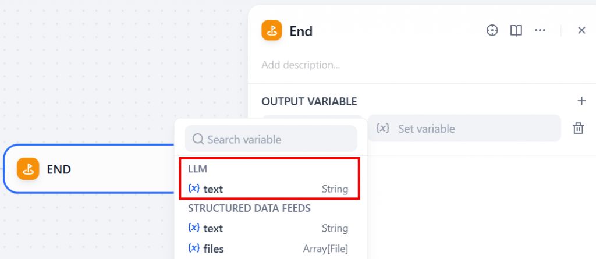The image size is (596, 259).
Task: Close the End settings panel
Action: click(581, 30)
